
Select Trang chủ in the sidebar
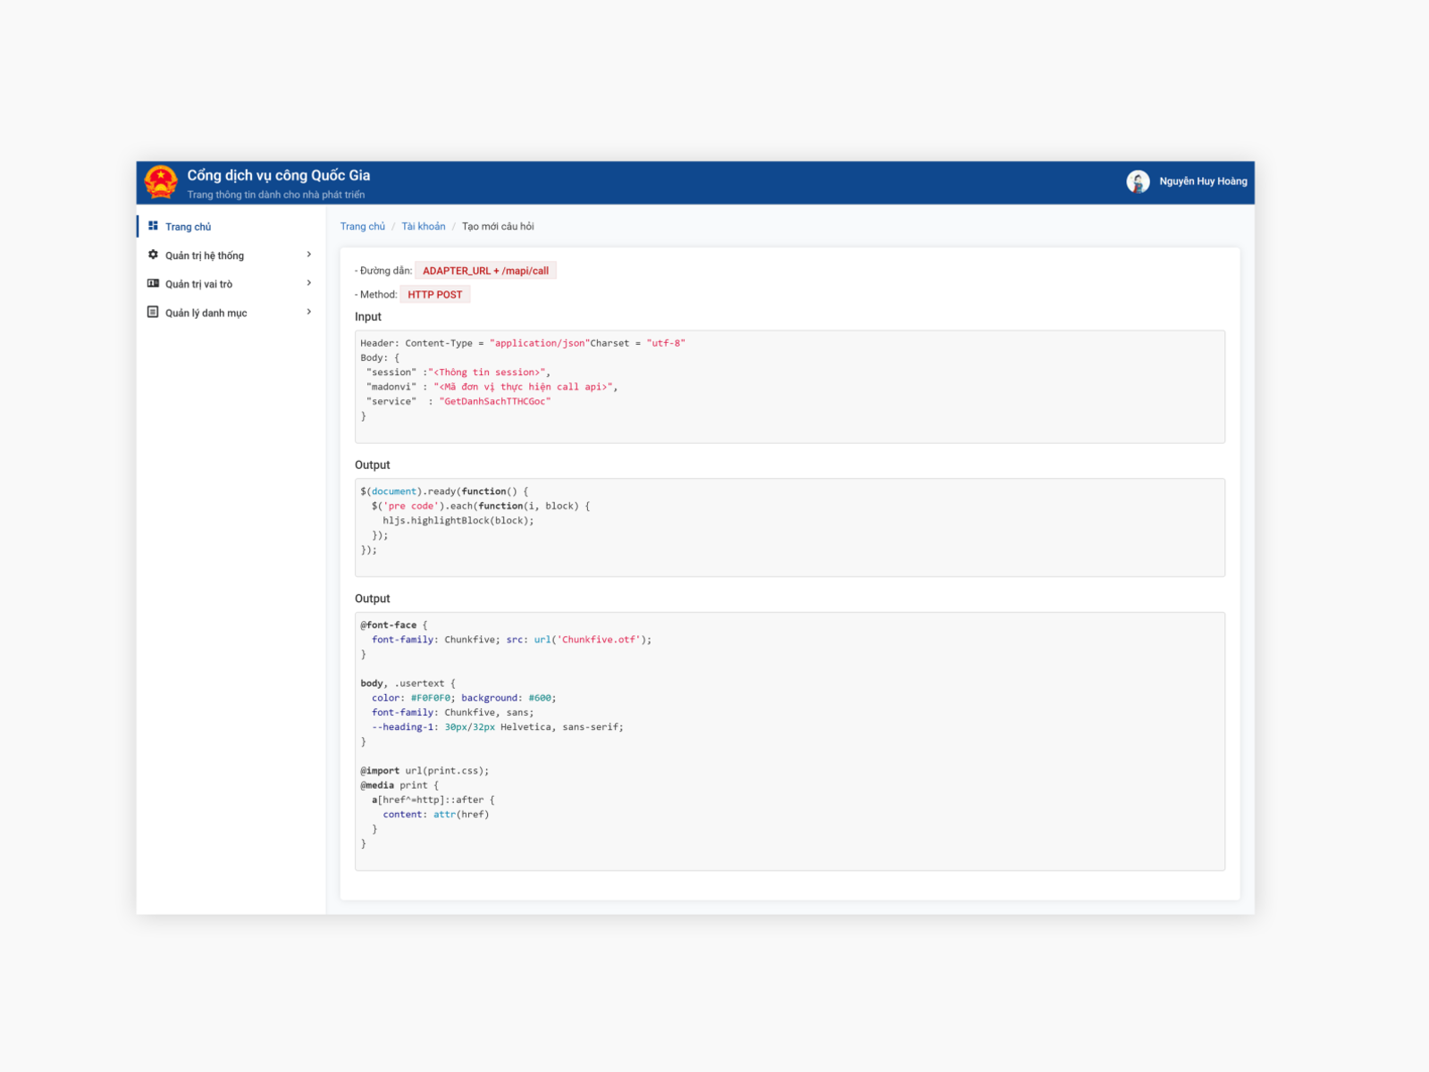pyautogui.click(x=231, y=226)
